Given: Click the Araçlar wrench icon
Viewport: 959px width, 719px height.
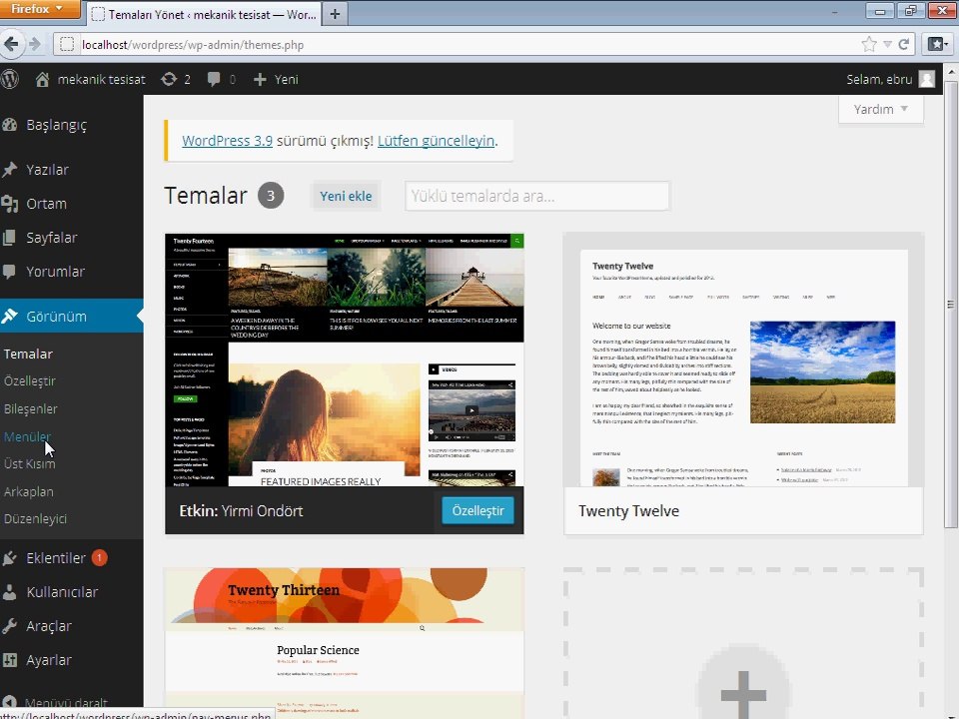Looking at the screenshot, I should point(10,626).
